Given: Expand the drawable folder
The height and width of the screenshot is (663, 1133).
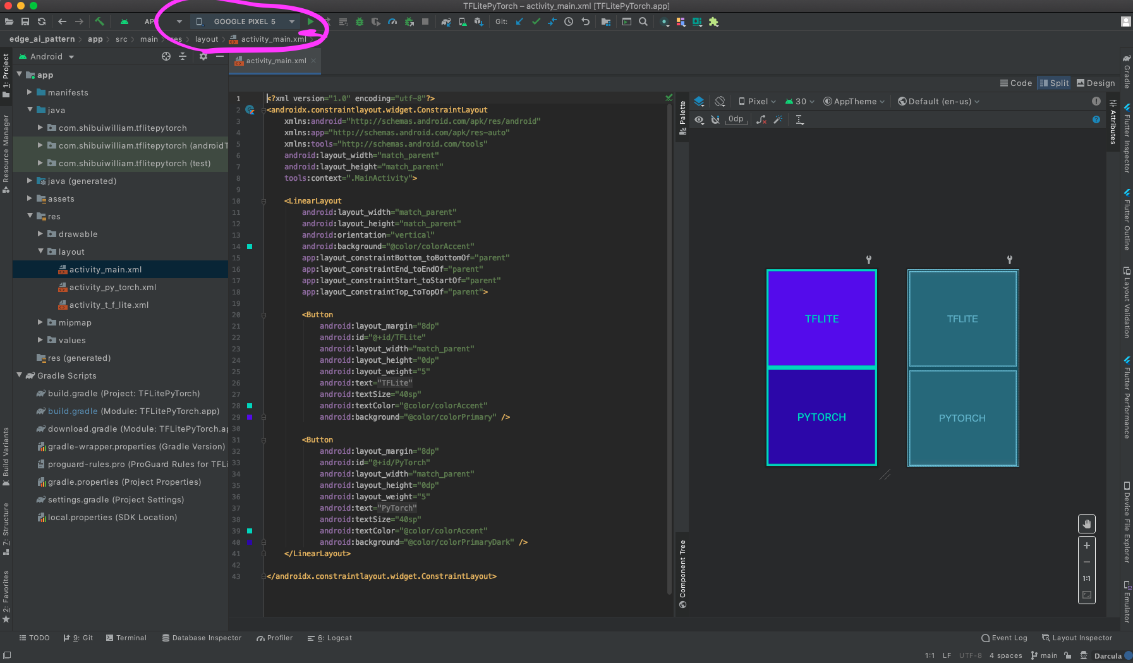Looking at the screenshot, I should pyautogui.click(x=40, y=234).
